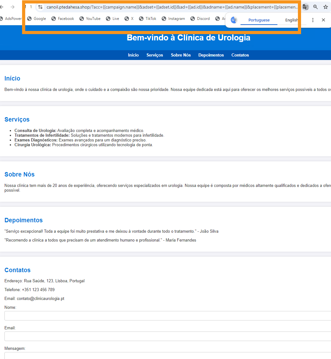Viewport: 331px width, 359px height.
Task: Click the Mensagem text area
Action: [168, 356]
